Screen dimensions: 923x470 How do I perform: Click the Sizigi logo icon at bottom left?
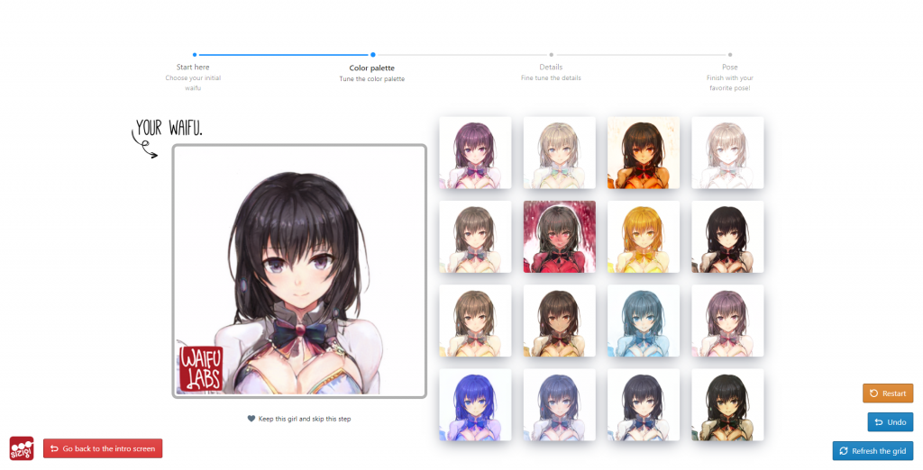(22, 447)
